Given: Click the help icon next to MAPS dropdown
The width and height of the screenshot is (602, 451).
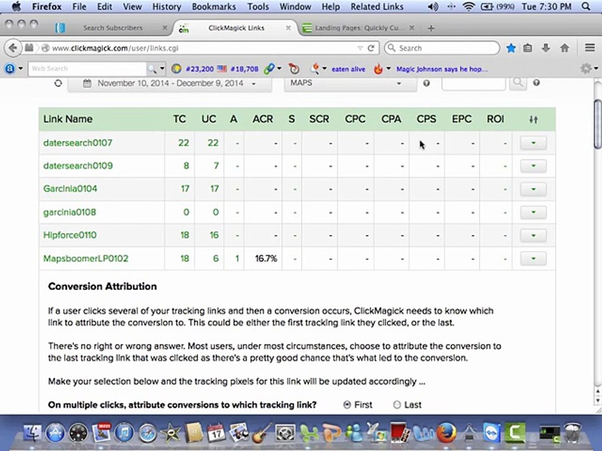Looking at the screenshot, I should click(426, 83).
